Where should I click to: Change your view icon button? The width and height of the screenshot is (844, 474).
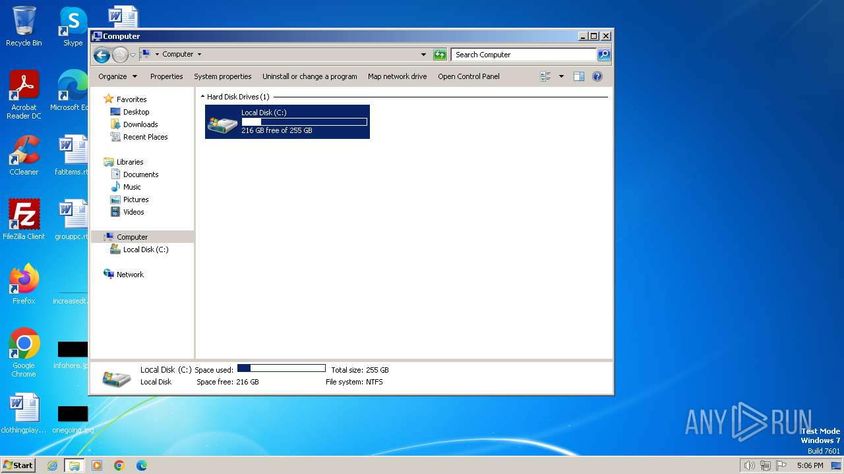pyautogui.click(x=545, y=76)
